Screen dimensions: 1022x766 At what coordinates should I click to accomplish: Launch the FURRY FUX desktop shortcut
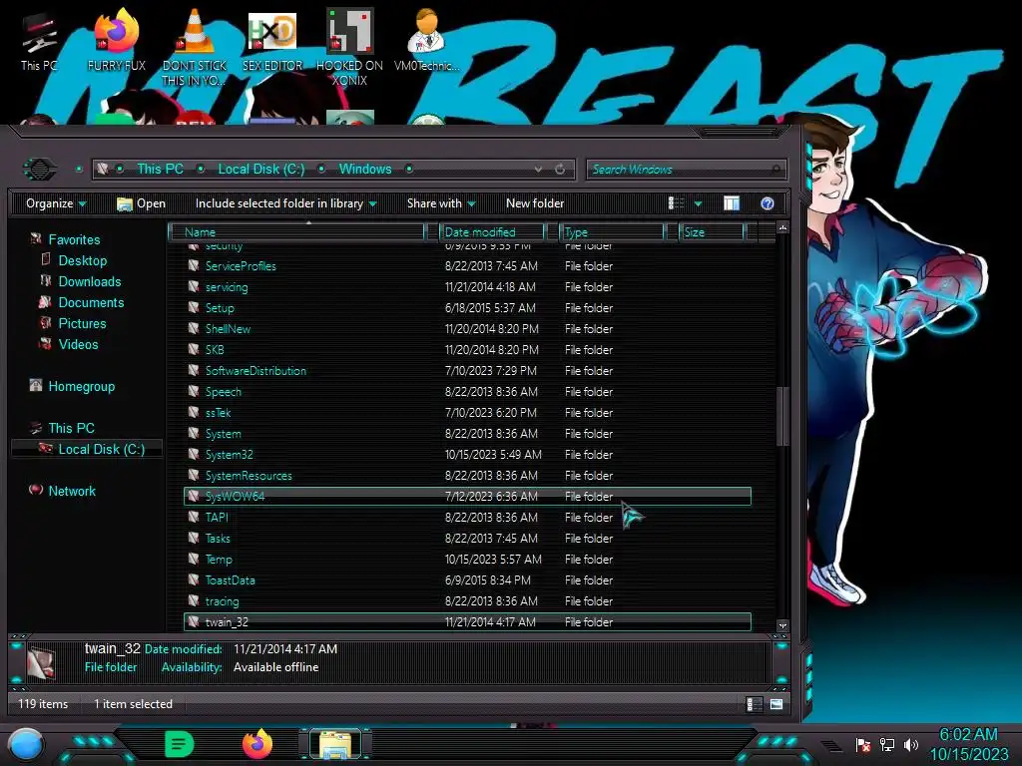[116, 42]
